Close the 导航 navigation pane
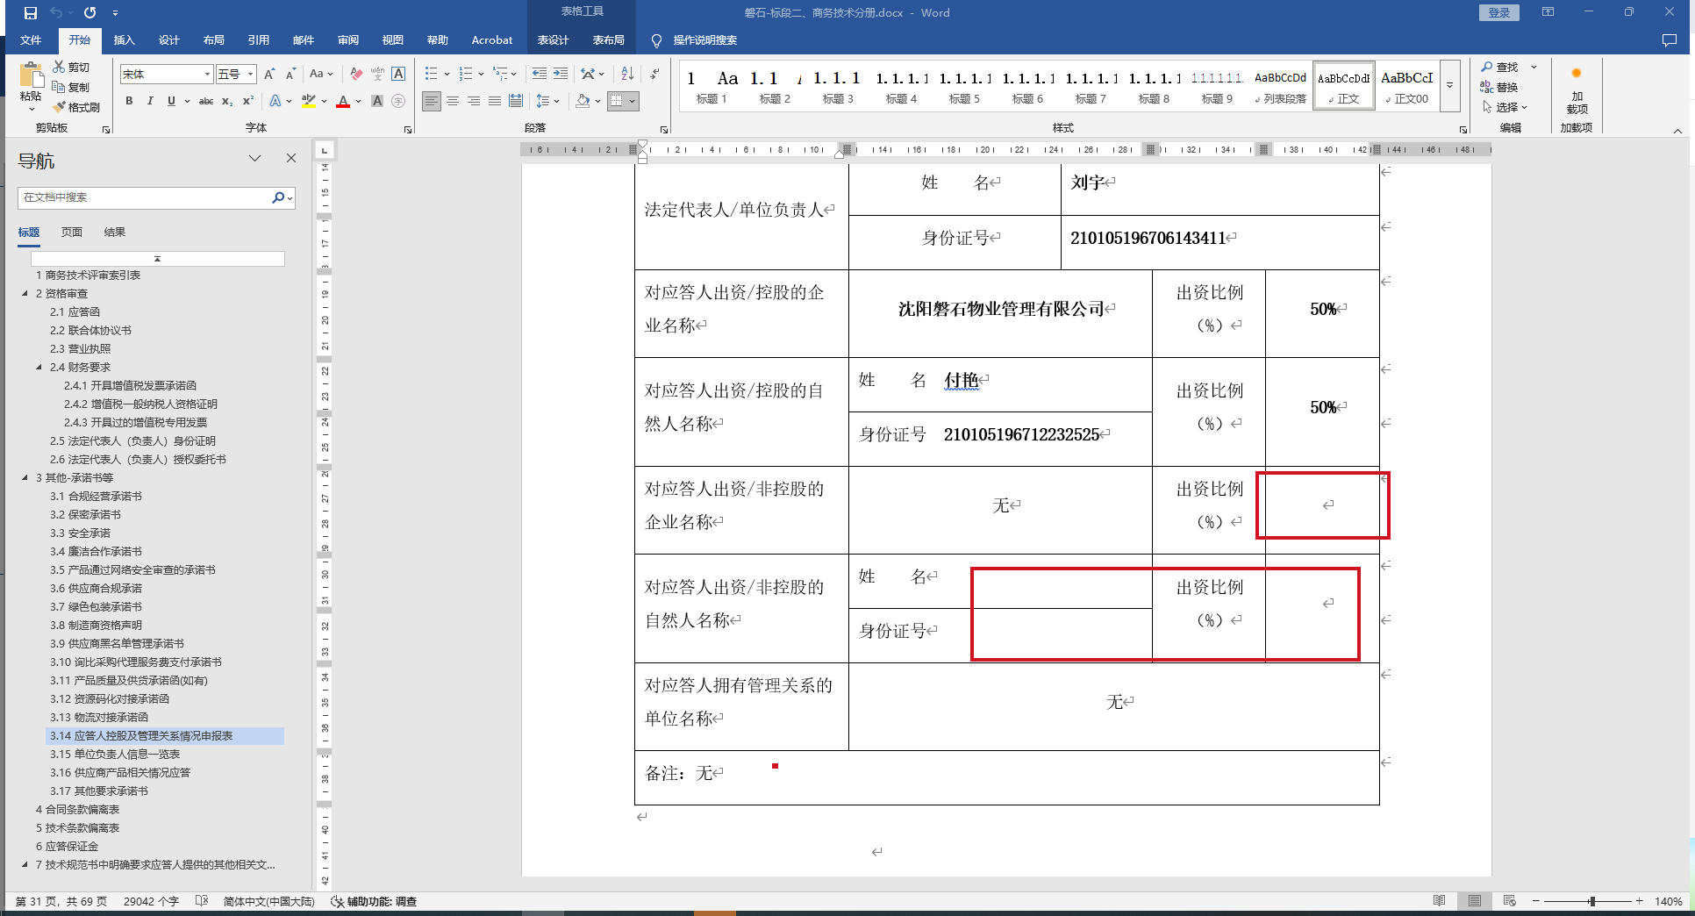 291,158
